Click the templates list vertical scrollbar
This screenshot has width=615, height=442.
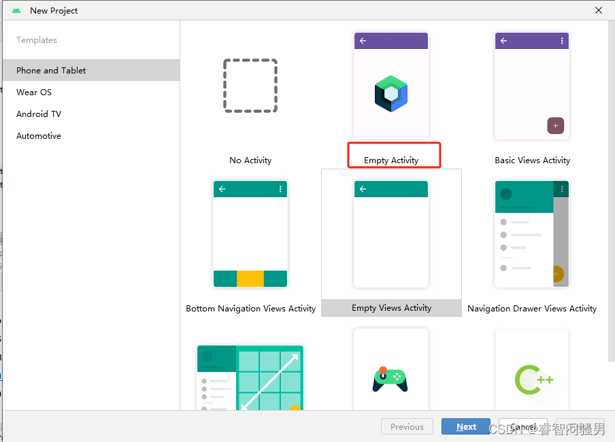611,191
